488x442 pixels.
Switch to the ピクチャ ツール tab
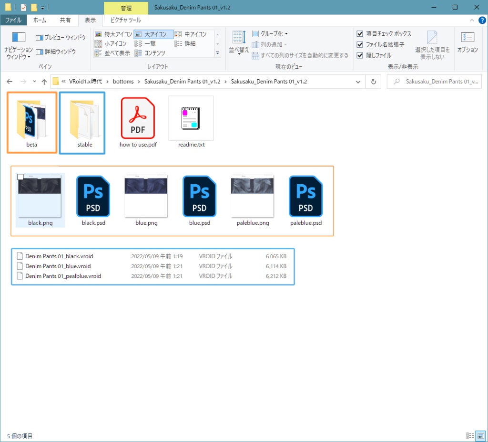(126, 20)
